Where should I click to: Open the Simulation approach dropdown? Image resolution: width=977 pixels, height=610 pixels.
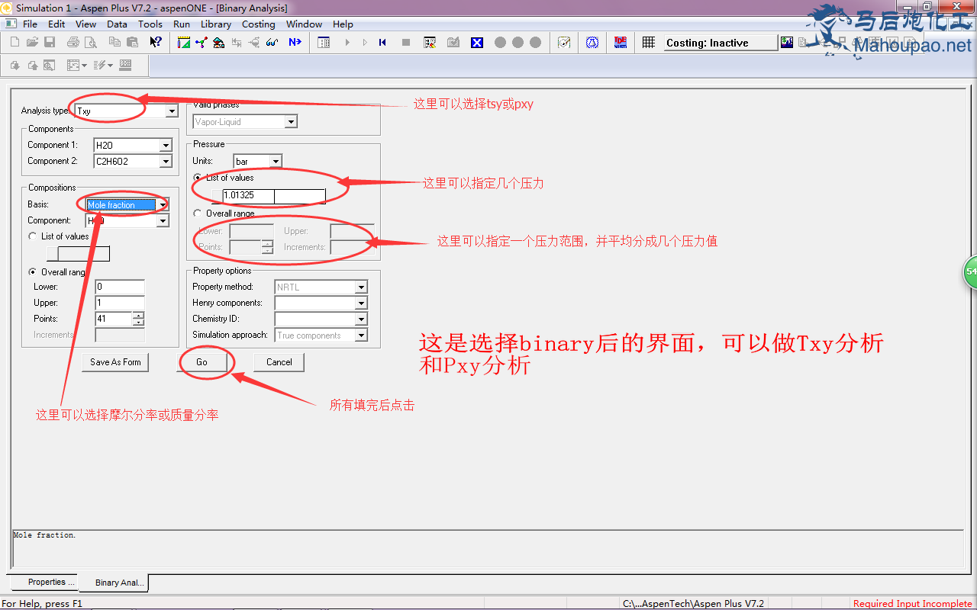click(x=361, y=335)
